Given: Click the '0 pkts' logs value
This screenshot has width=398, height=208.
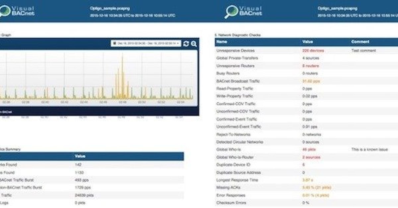Looking at the screenshot, I should click(81, 203).
